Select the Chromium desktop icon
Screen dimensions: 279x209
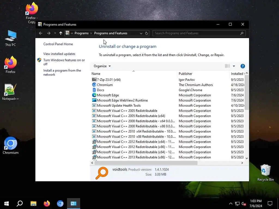(11, 145)
